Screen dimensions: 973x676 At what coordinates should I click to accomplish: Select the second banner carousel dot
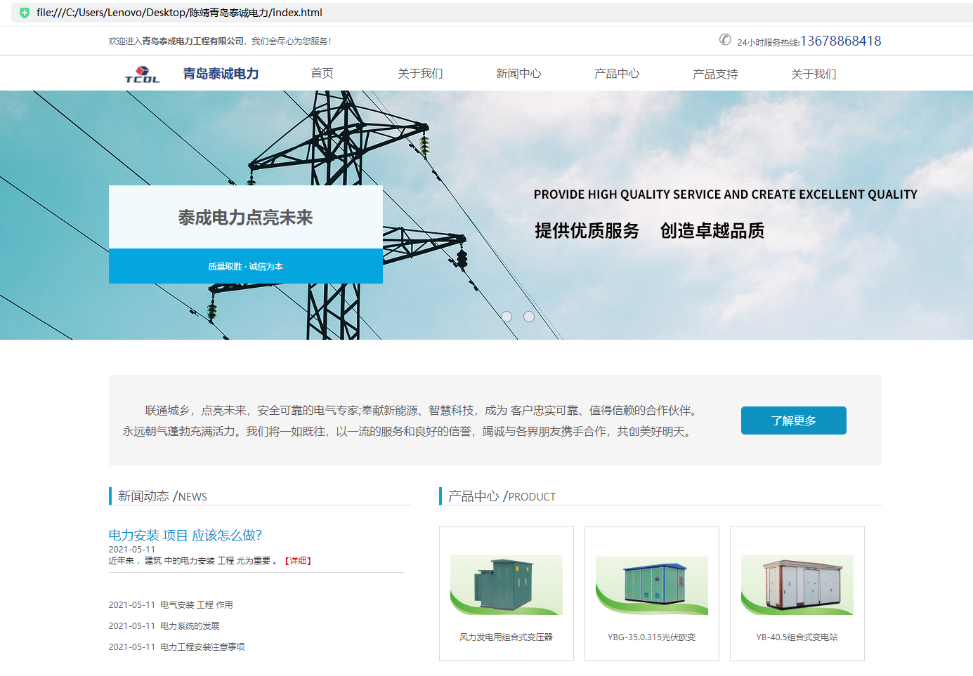coord(529,317)
